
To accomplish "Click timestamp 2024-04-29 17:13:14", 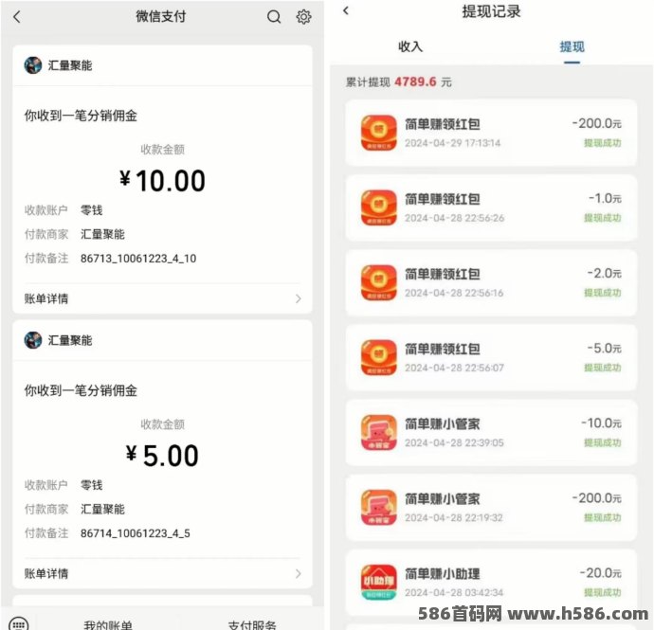I will pyautogui.click(x=452, y=143).
